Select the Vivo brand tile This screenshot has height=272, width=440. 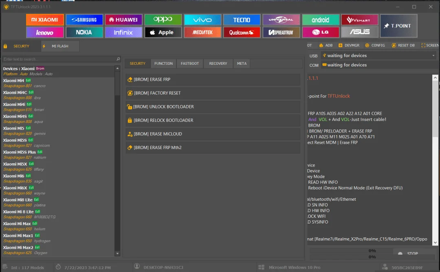point(202,20)
